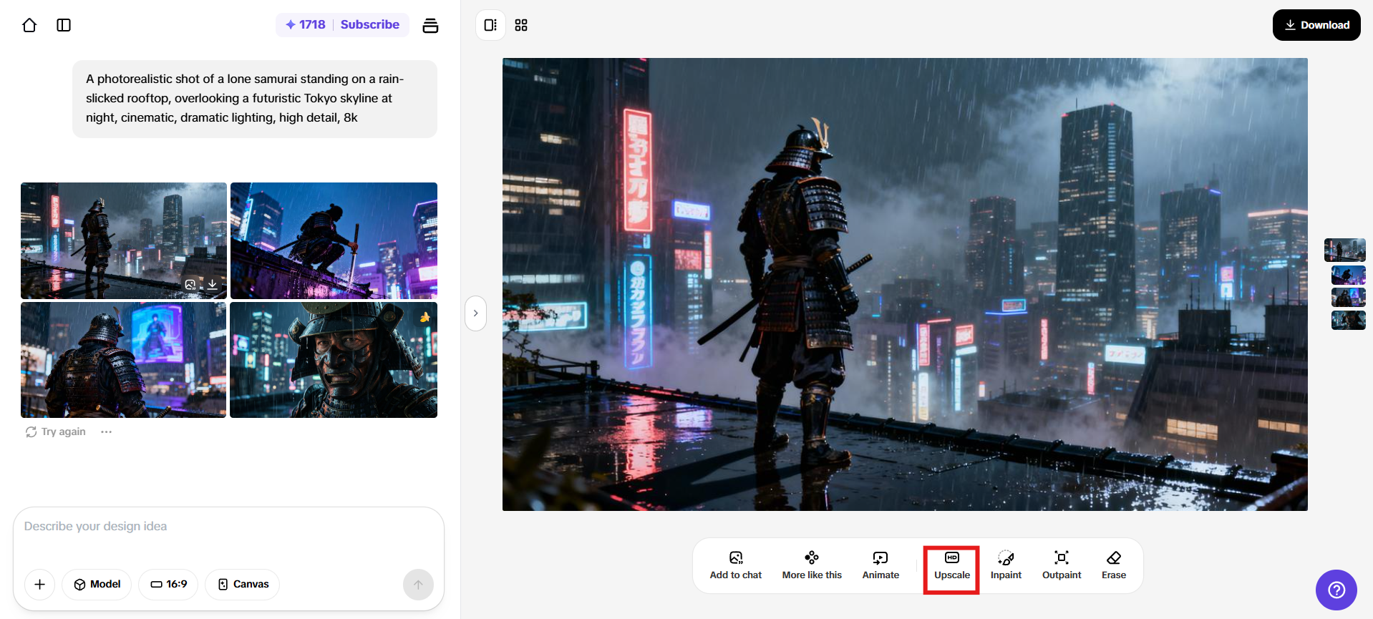Screen dimensions: 1373x619
Task: Click the 1718 credits counter
Action: 306,24
